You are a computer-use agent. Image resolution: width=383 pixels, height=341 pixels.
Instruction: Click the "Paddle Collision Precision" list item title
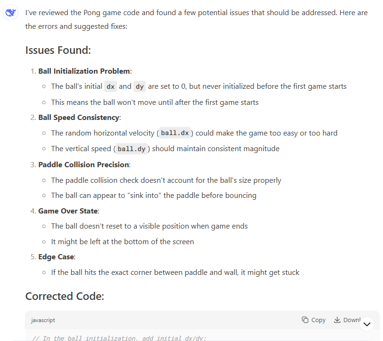point(83,165)
